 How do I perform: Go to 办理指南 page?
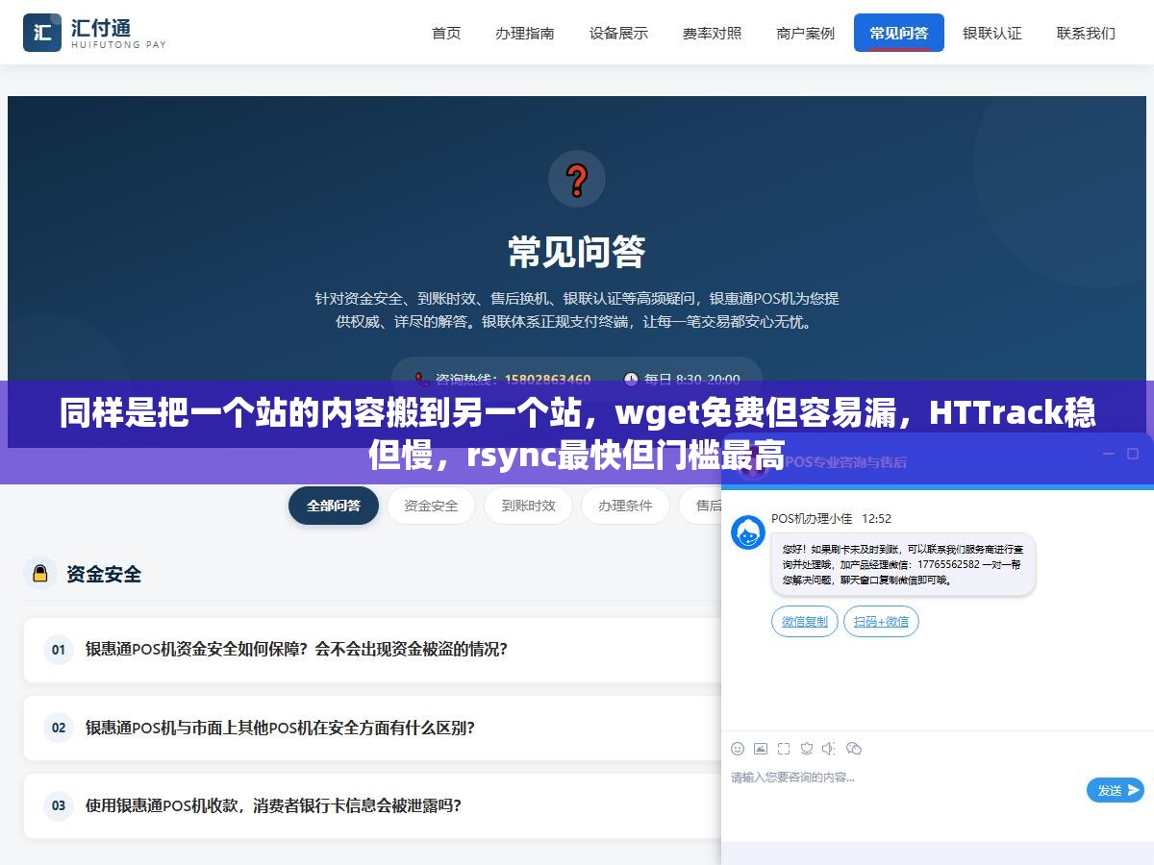point(525,33)
